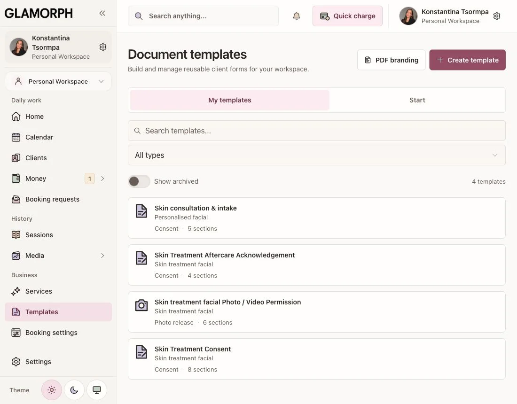Click the '8 sections' text

(x=203, y=369)
